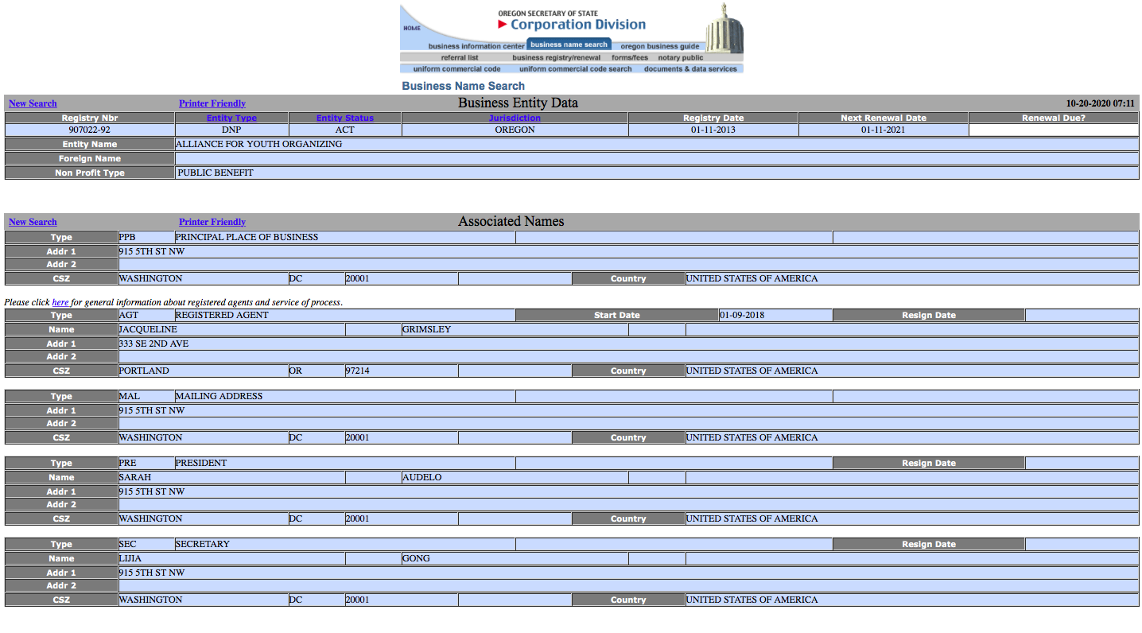Click the empty Renewal Due? cell
Viewport: 1142px width, 633px height.
[1054, 130]
